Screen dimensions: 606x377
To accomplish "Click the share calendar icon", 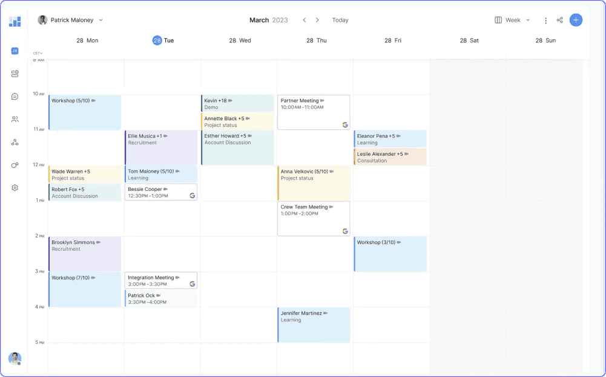I will pos(559,20).
